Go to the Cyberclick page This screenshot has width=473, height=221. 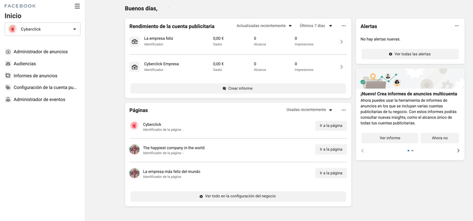[331, 126]
